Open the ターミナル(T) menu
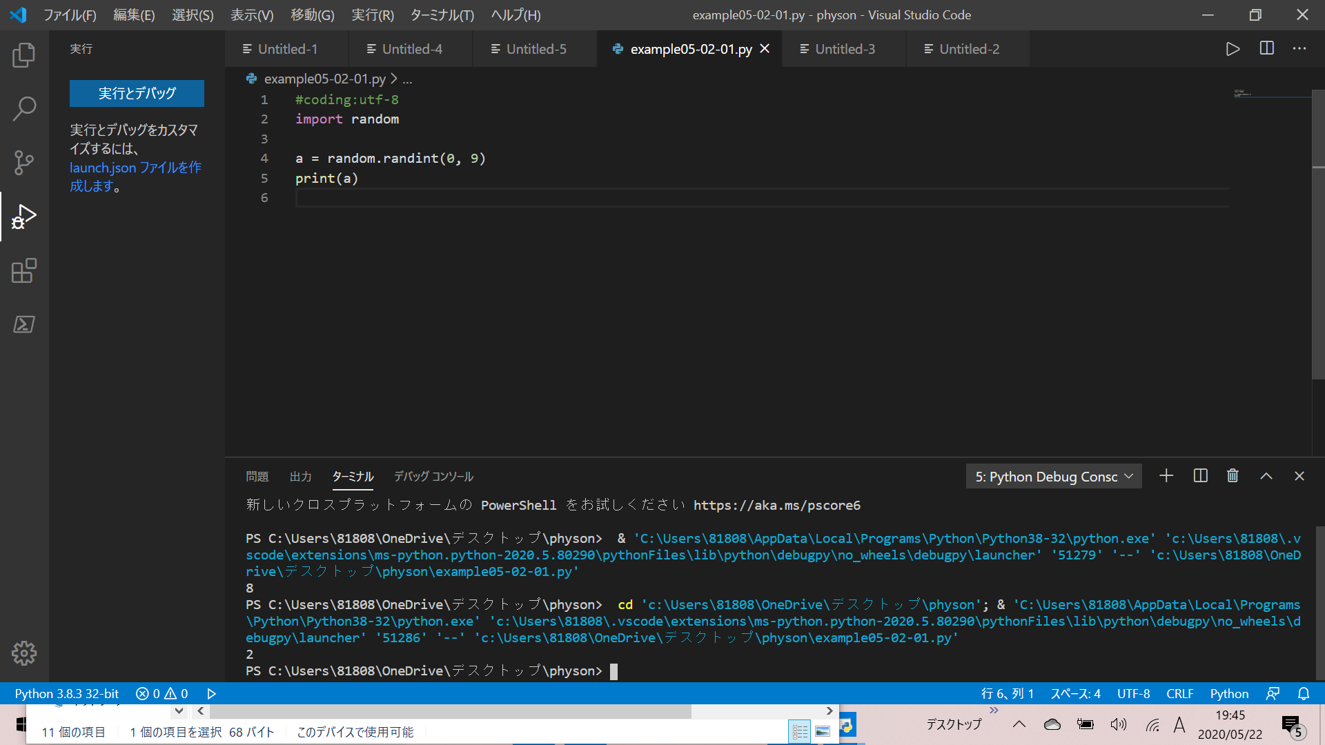1325x745 pixels. coord(442,15)
